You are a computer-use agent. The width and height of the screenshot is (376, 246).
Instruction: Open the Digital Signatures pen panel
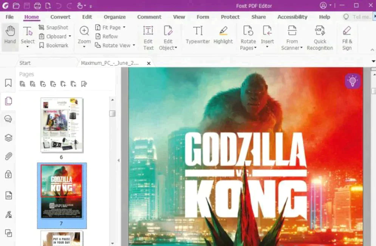[8, 214]
